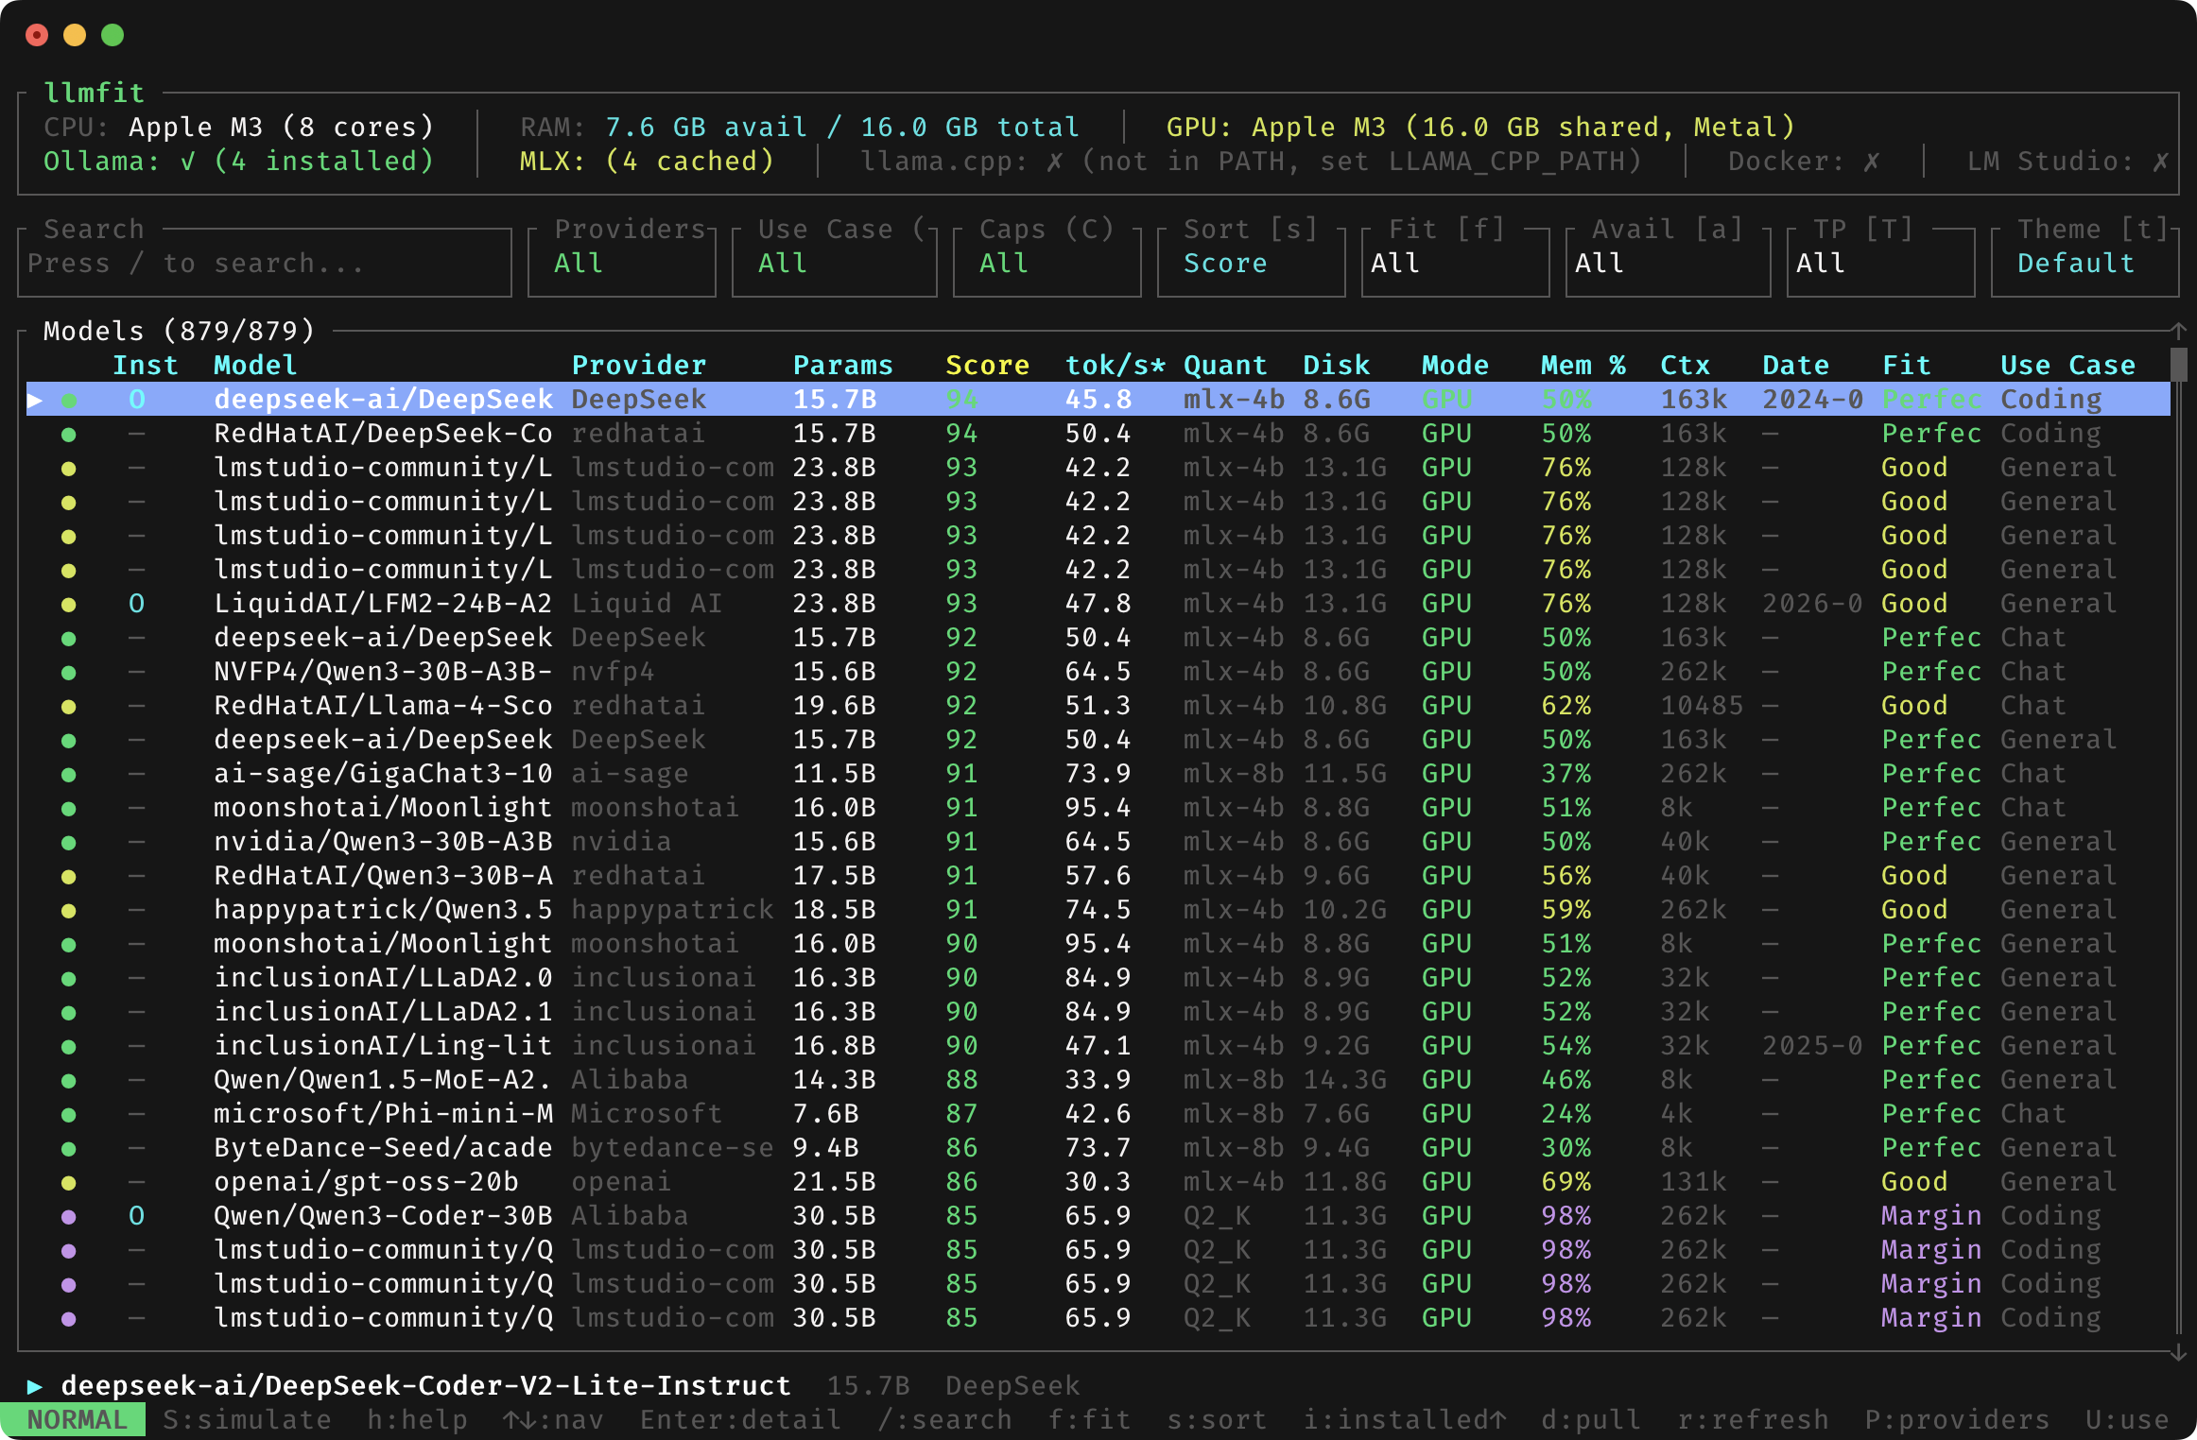The height and width of the screenshot is (1440, 2197).
Task: Click scroll up arrow of models list
Action: [x=2178, y=331]
